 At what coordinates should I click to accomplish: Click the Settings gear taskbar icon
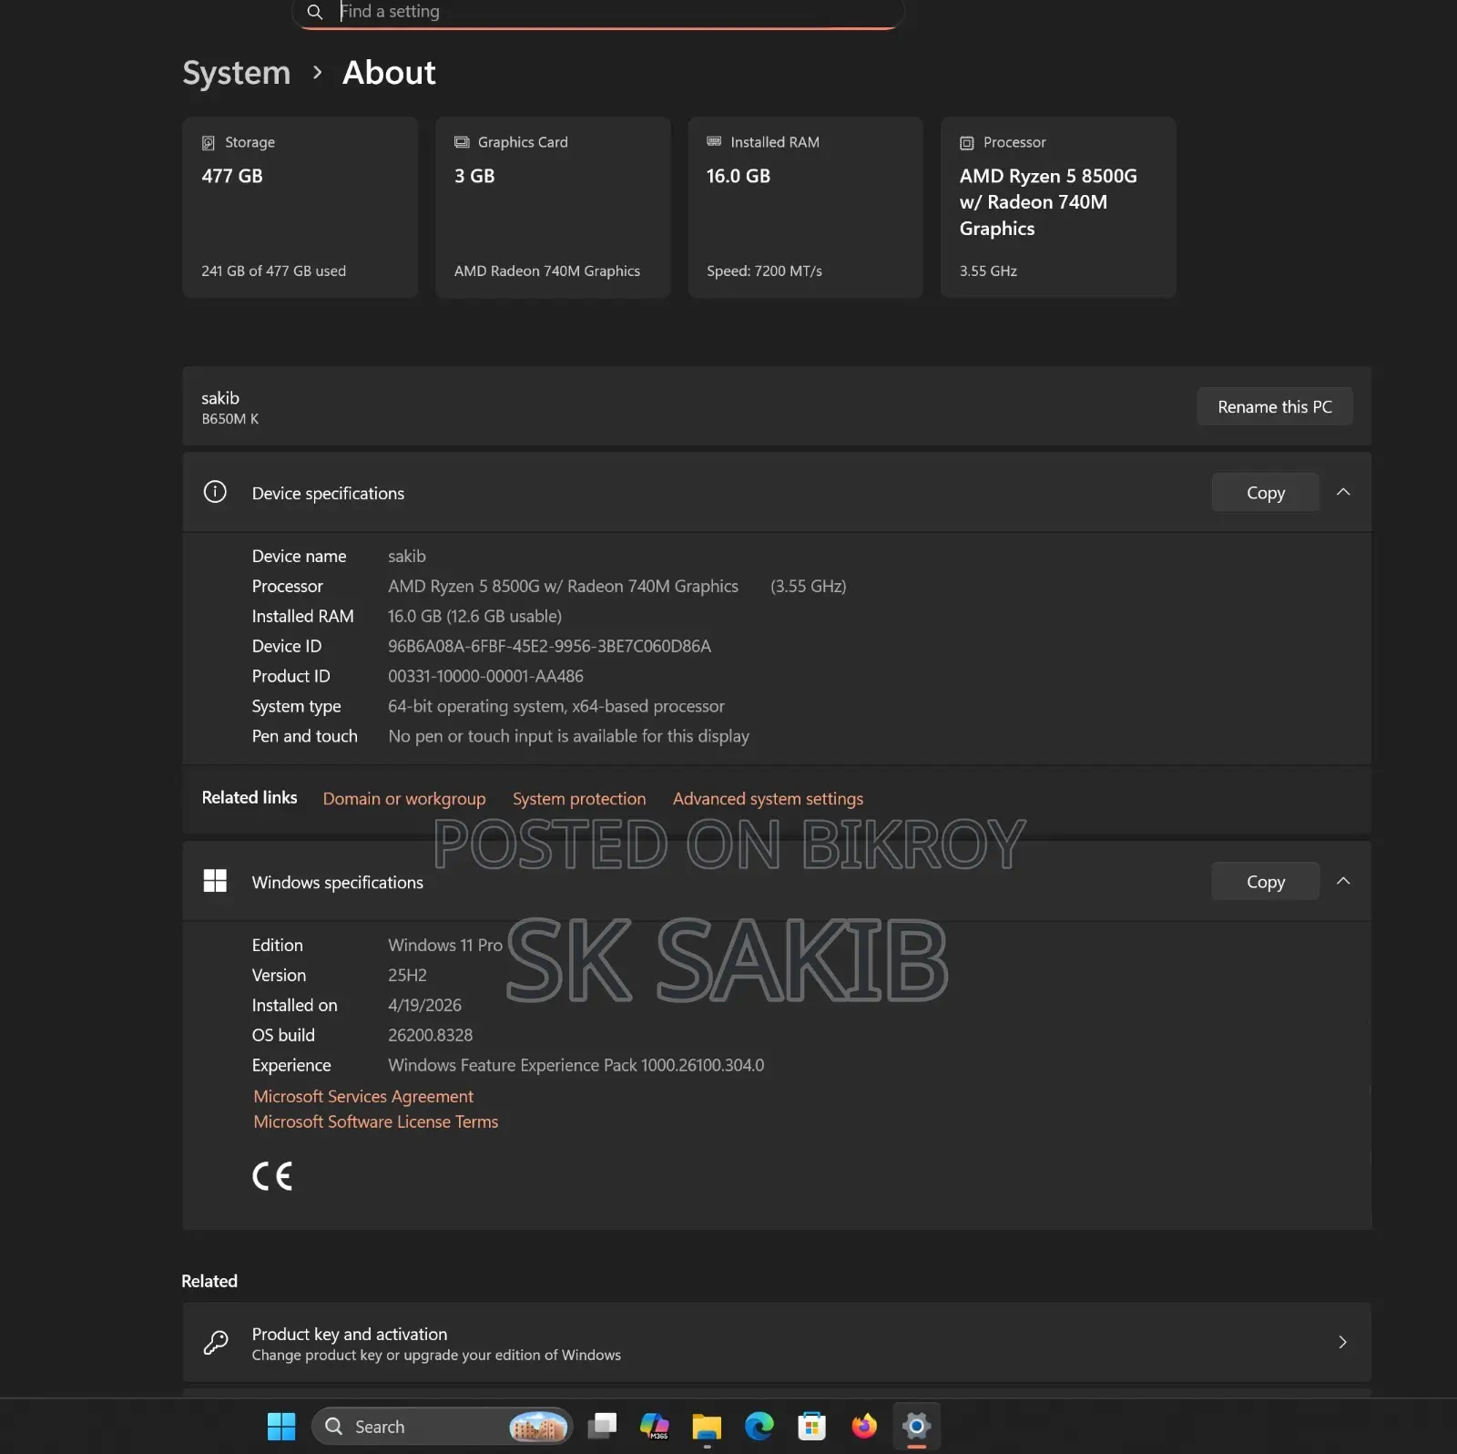(x=917, y=1426)
